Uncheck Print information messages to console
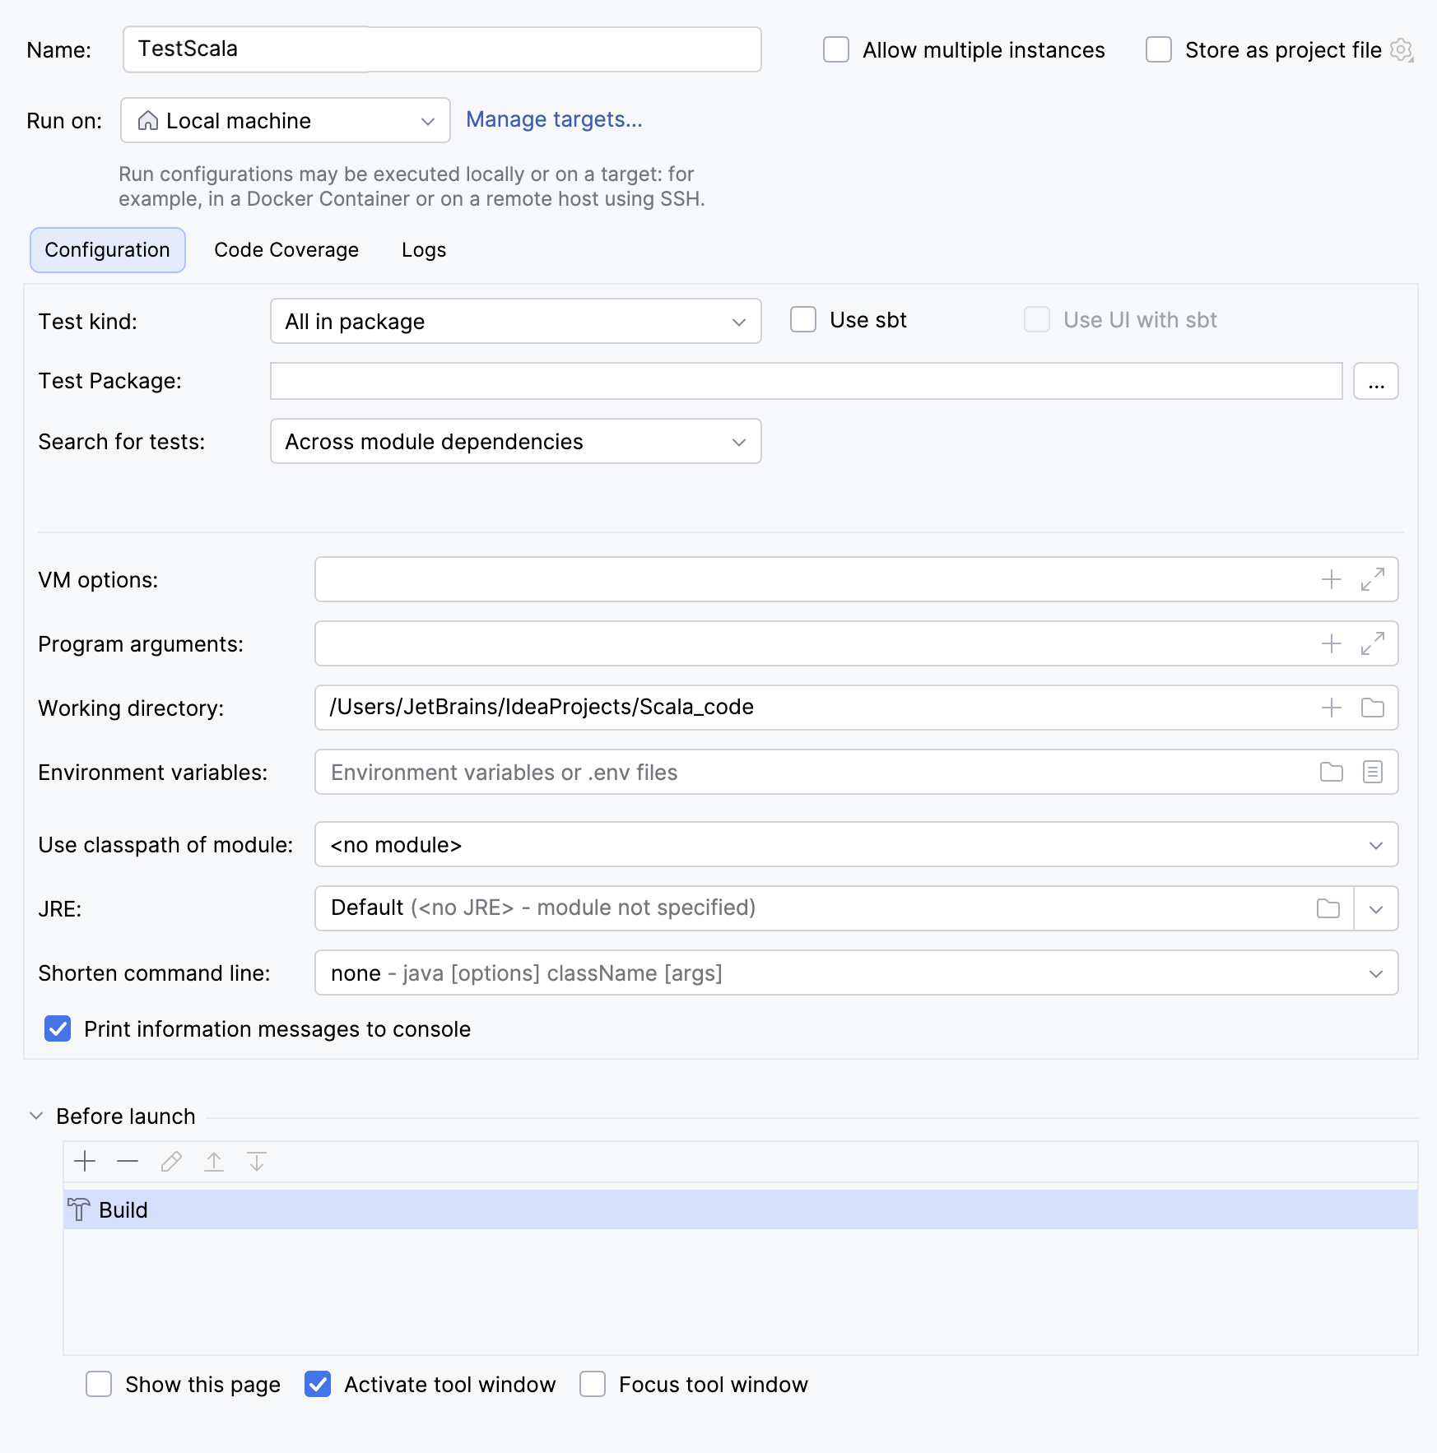This screenshot has height=1453, width=1437. 58,1028
